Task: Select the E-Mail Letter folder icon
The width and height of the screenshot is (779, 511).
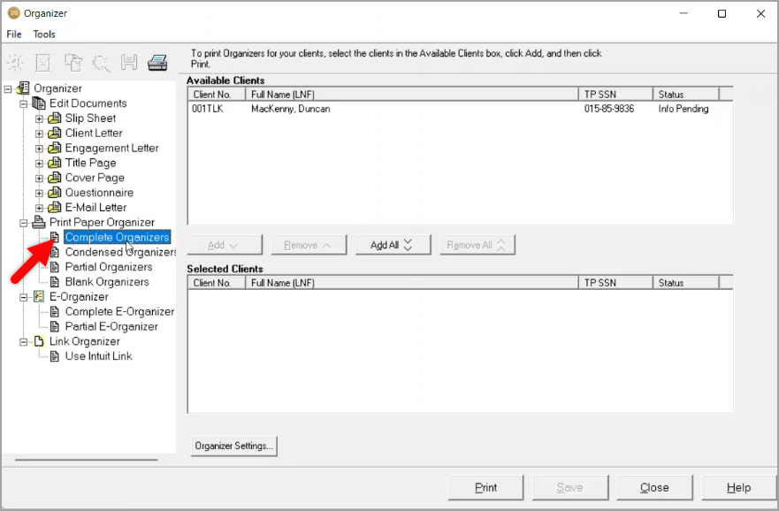Action: click(x=55, y=208)
